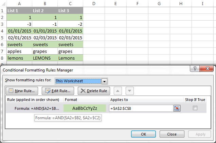Select column E header
The height and width of the screenshot is (143, 216).
click(115, 4)
